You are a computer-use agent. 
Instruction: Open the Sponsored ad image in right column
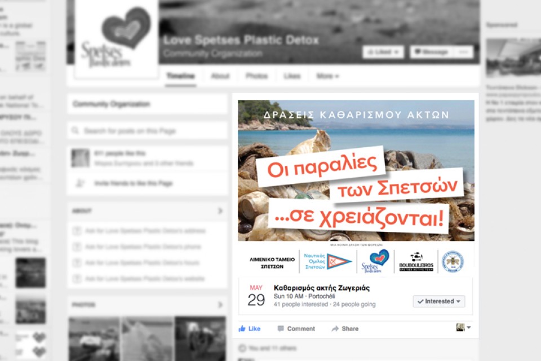(513, 58)
